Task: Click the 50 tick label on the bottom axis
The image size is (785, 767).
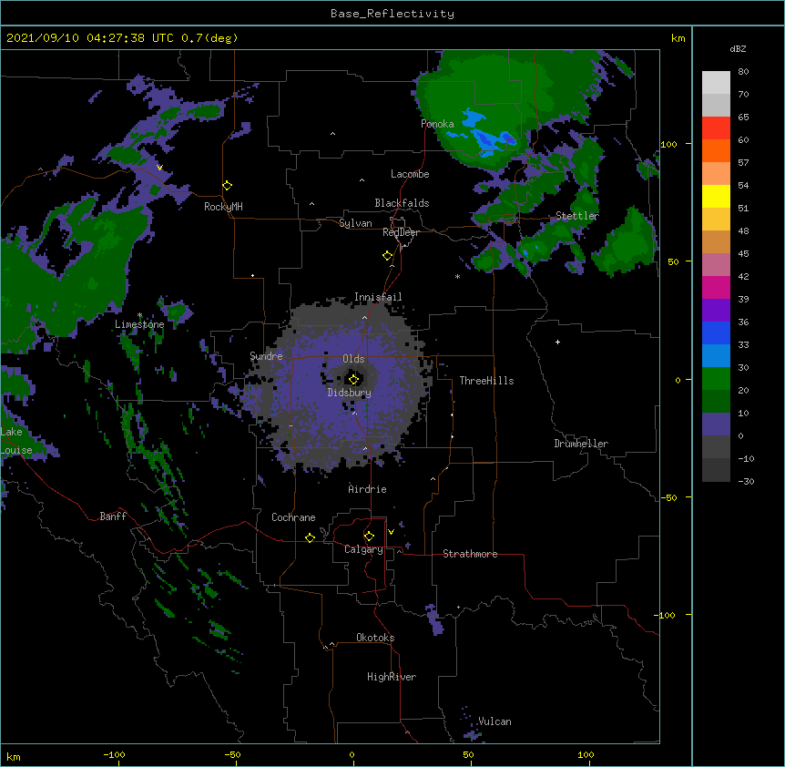Action: click(x=468, y=754)
